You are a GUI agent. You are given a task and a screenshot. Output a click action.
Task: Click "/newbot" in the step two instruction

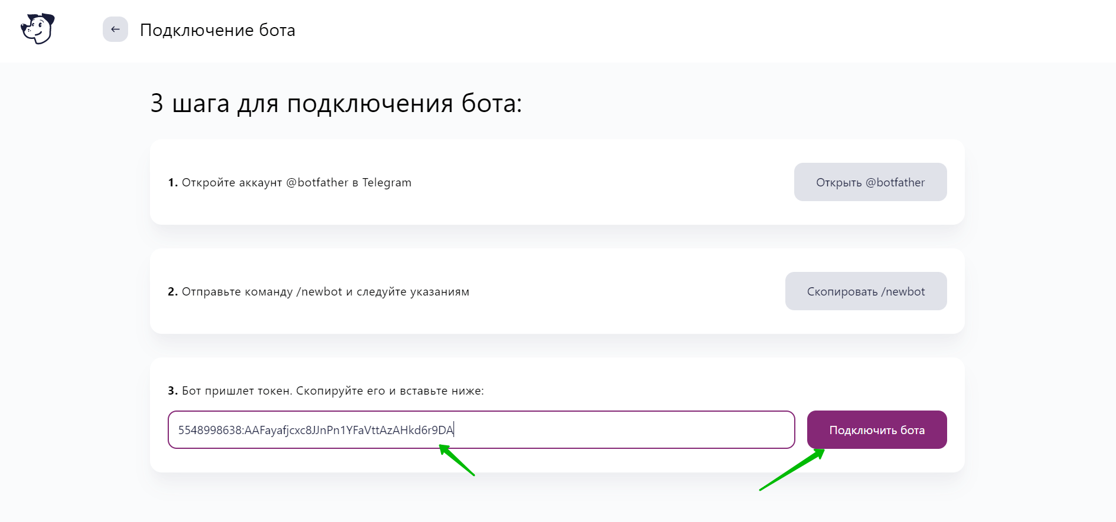[319, 292]
